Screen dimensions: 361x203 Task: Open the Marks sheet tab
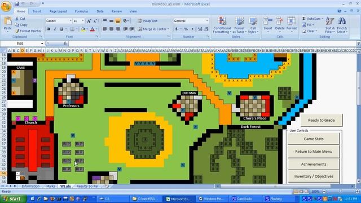click(x=50, y=186)
